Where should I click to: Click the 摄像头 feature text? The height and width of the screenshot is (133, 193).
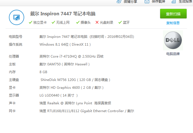point(86,23)
